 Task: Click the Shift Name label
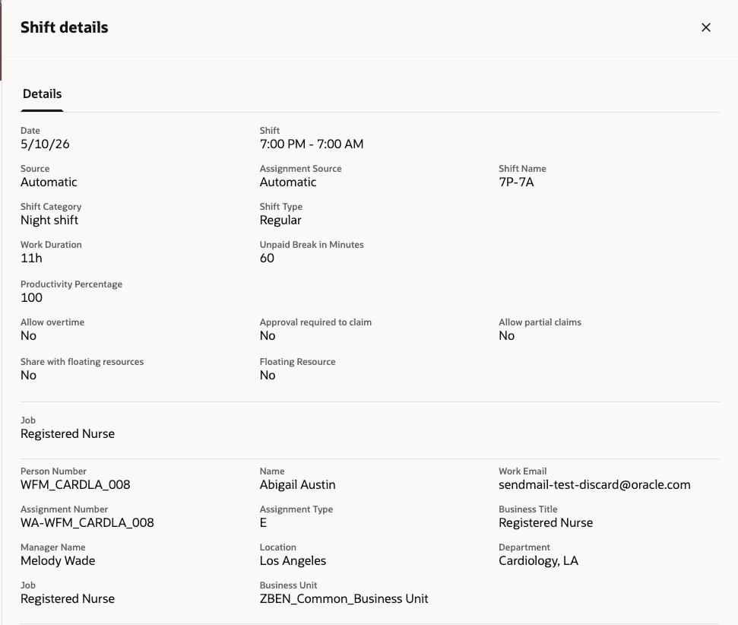[522, 169]
